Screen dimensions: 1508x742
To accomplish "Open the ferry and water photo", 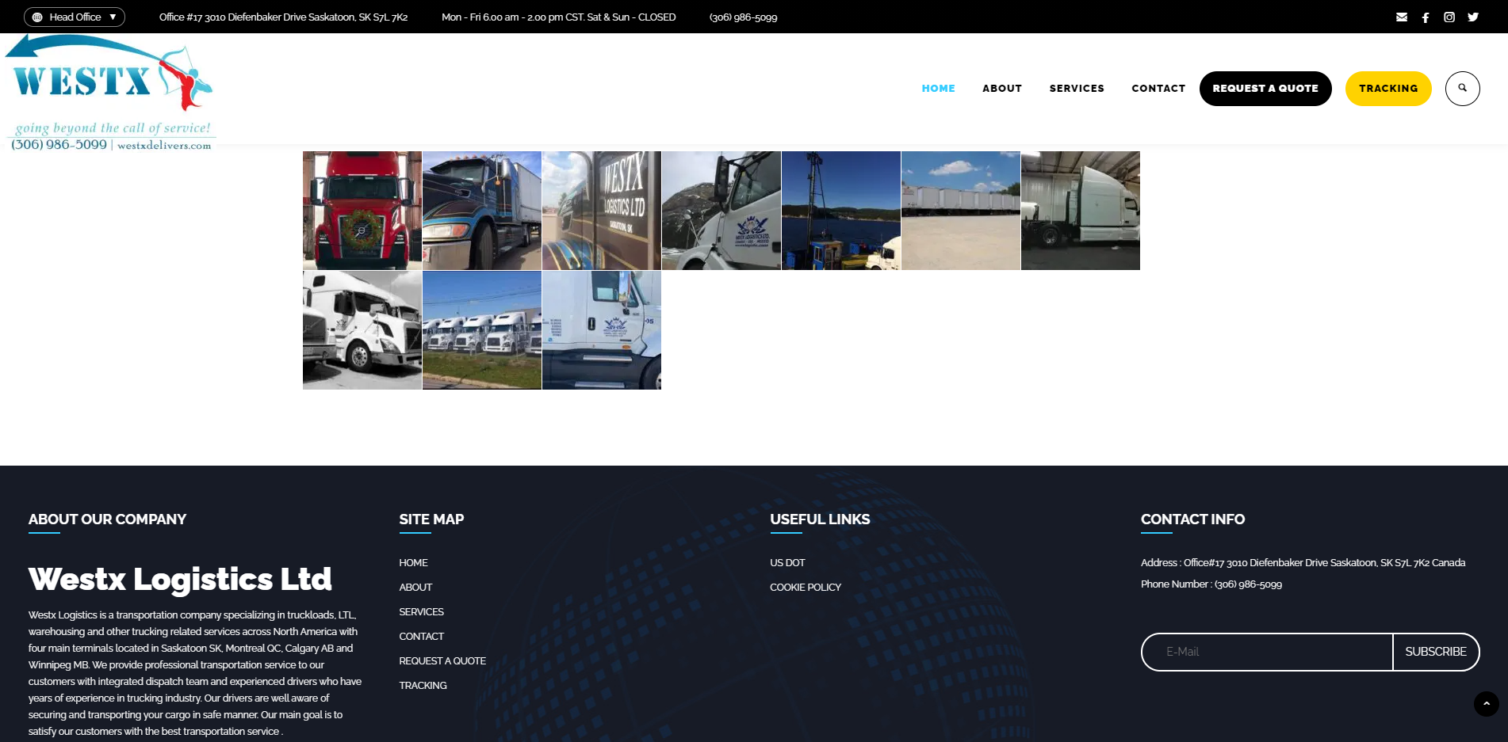I will click(841, 211).
